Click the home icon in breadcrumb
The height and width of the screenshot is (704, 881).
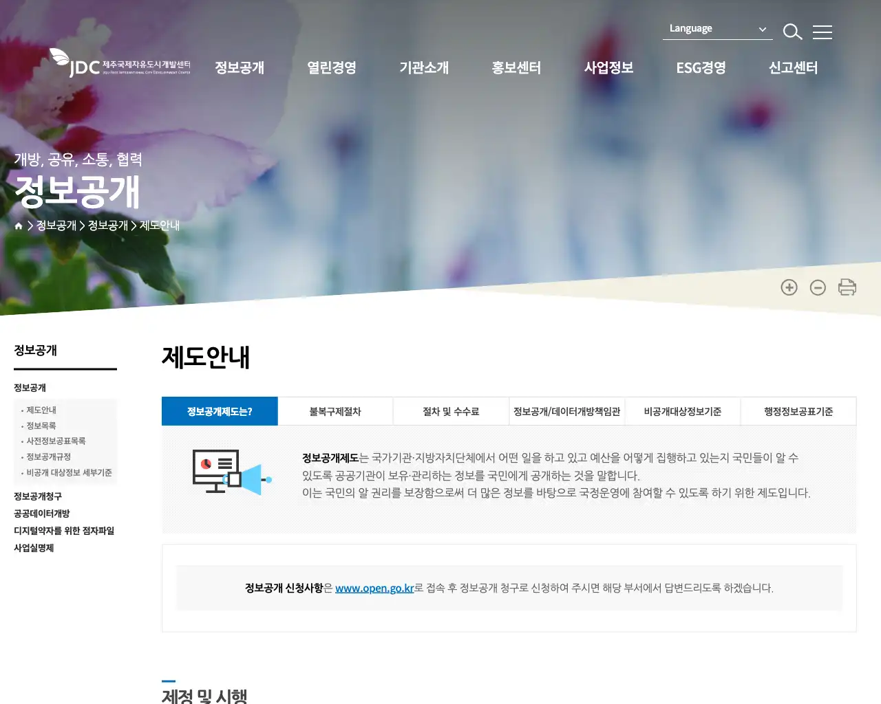tap(19, 225)
